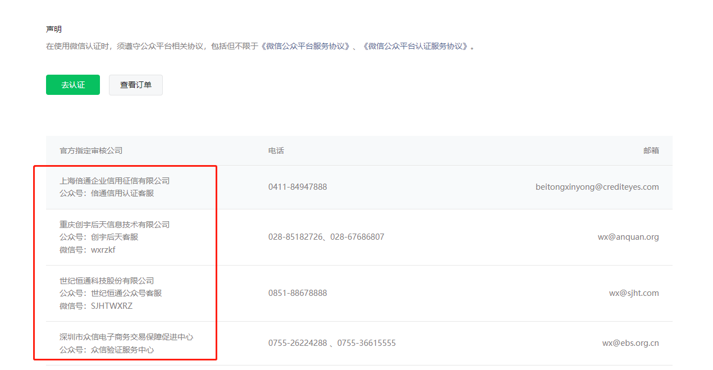Select 微信号：SJHTWXRZ text

[x=96, y=306]
